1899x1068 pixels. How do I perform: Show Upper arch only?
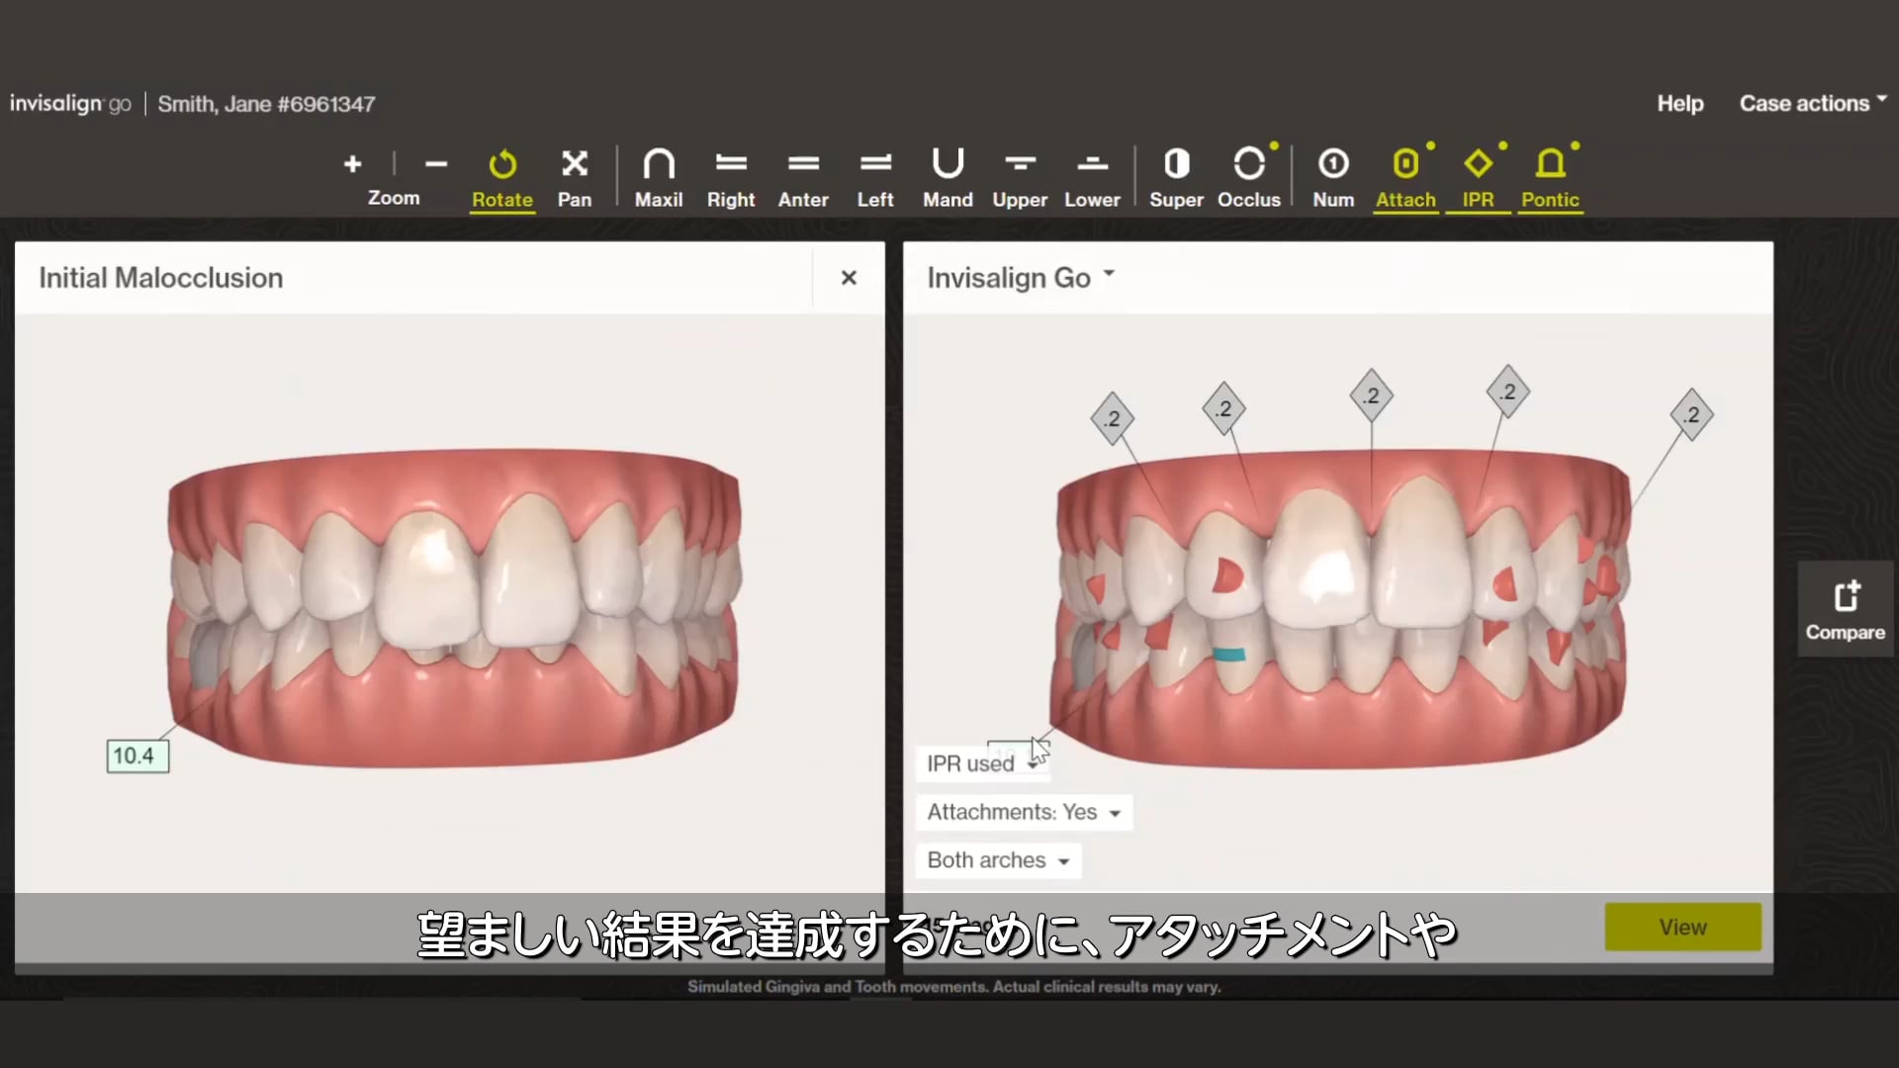point(1020,178)
